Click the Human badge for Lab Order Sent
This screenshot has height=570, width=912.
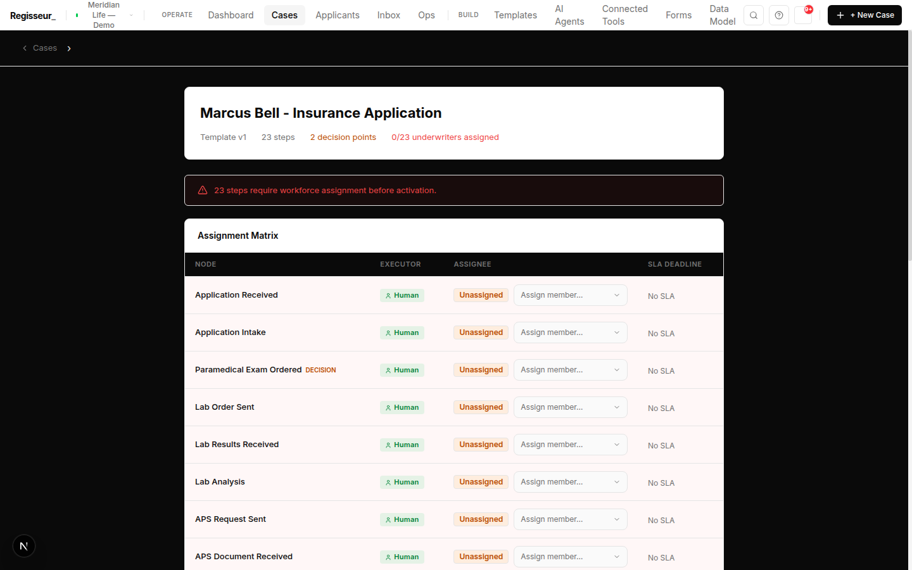click(x=402, y=407)
